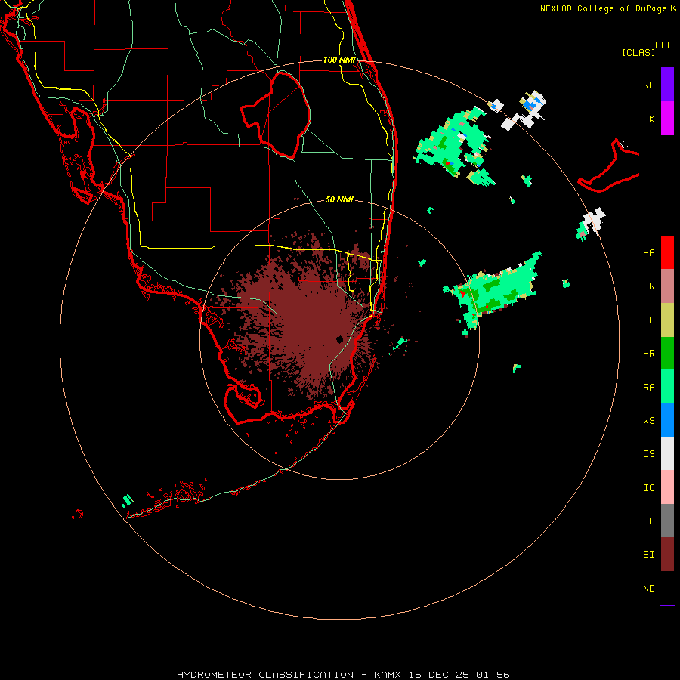Screen dimensions: 680x680
Task: Select the "WS" legend label
Action: click(x=648, y=421)
